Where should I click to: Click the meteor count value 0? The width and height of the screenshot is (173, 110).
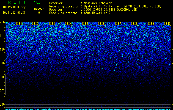pyautogui.click(x=39, y=13)
